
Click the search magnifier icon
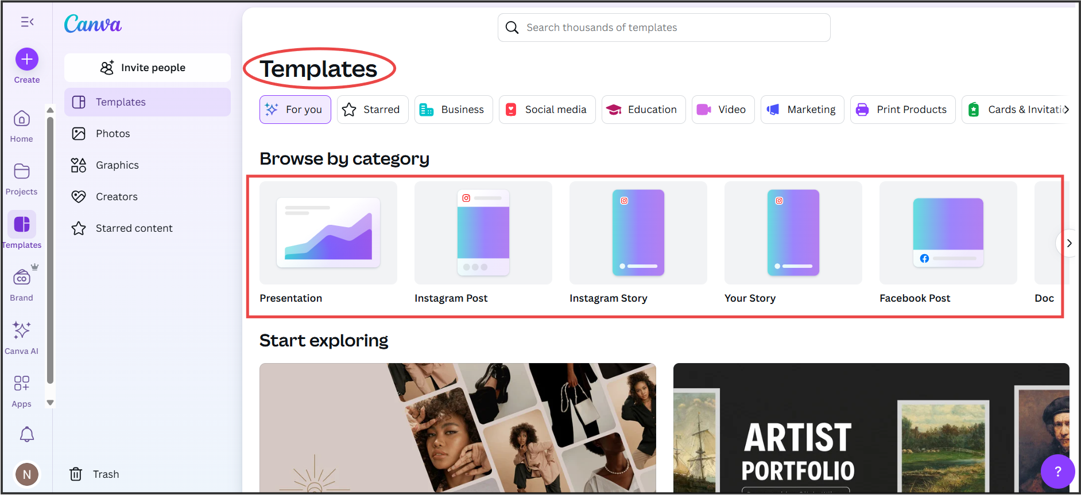click(512, 28)
